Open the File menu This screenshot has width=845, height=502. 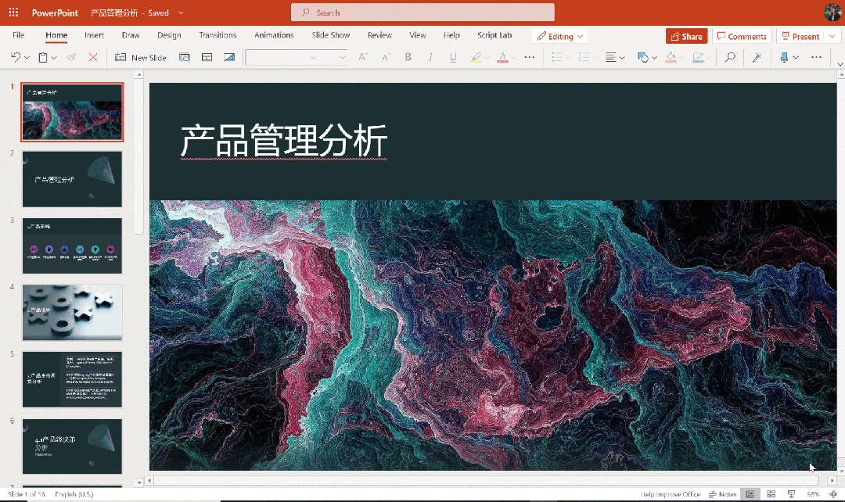18,35
